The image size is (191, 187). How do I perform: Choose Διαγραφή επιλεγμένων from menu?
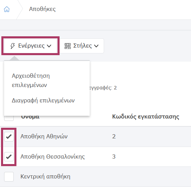click(x=43, y=101)
